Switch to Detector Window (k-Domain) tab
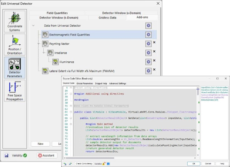230x167 pixels. [x=59, y=18]
